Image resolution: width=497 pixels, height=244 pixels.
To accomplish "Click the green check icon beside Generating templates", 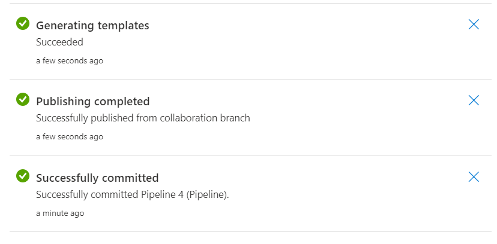I will click(23, 23).
